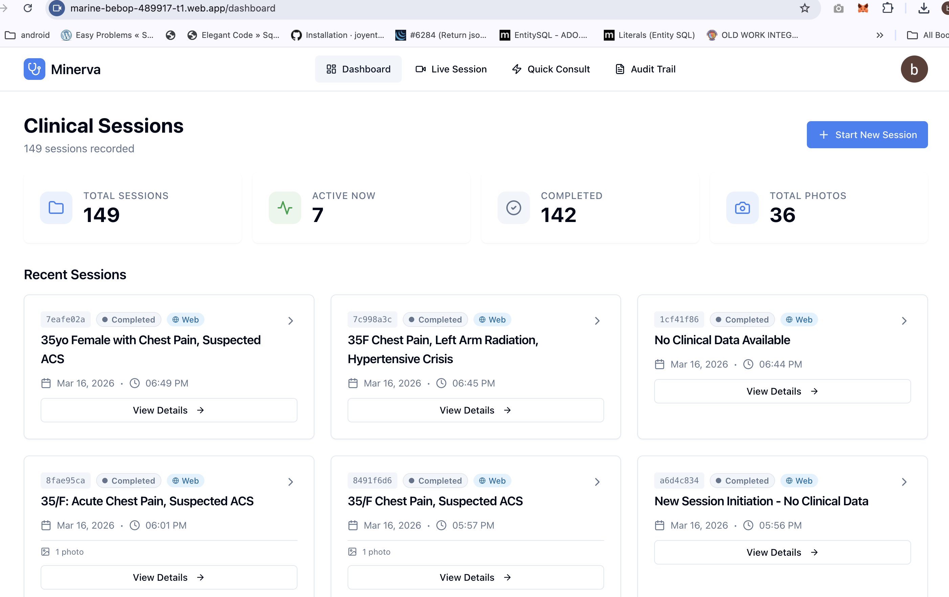Show hidden bookmarks via double chevron
Screen dimensions: 949x597
[x=880, y=35]
